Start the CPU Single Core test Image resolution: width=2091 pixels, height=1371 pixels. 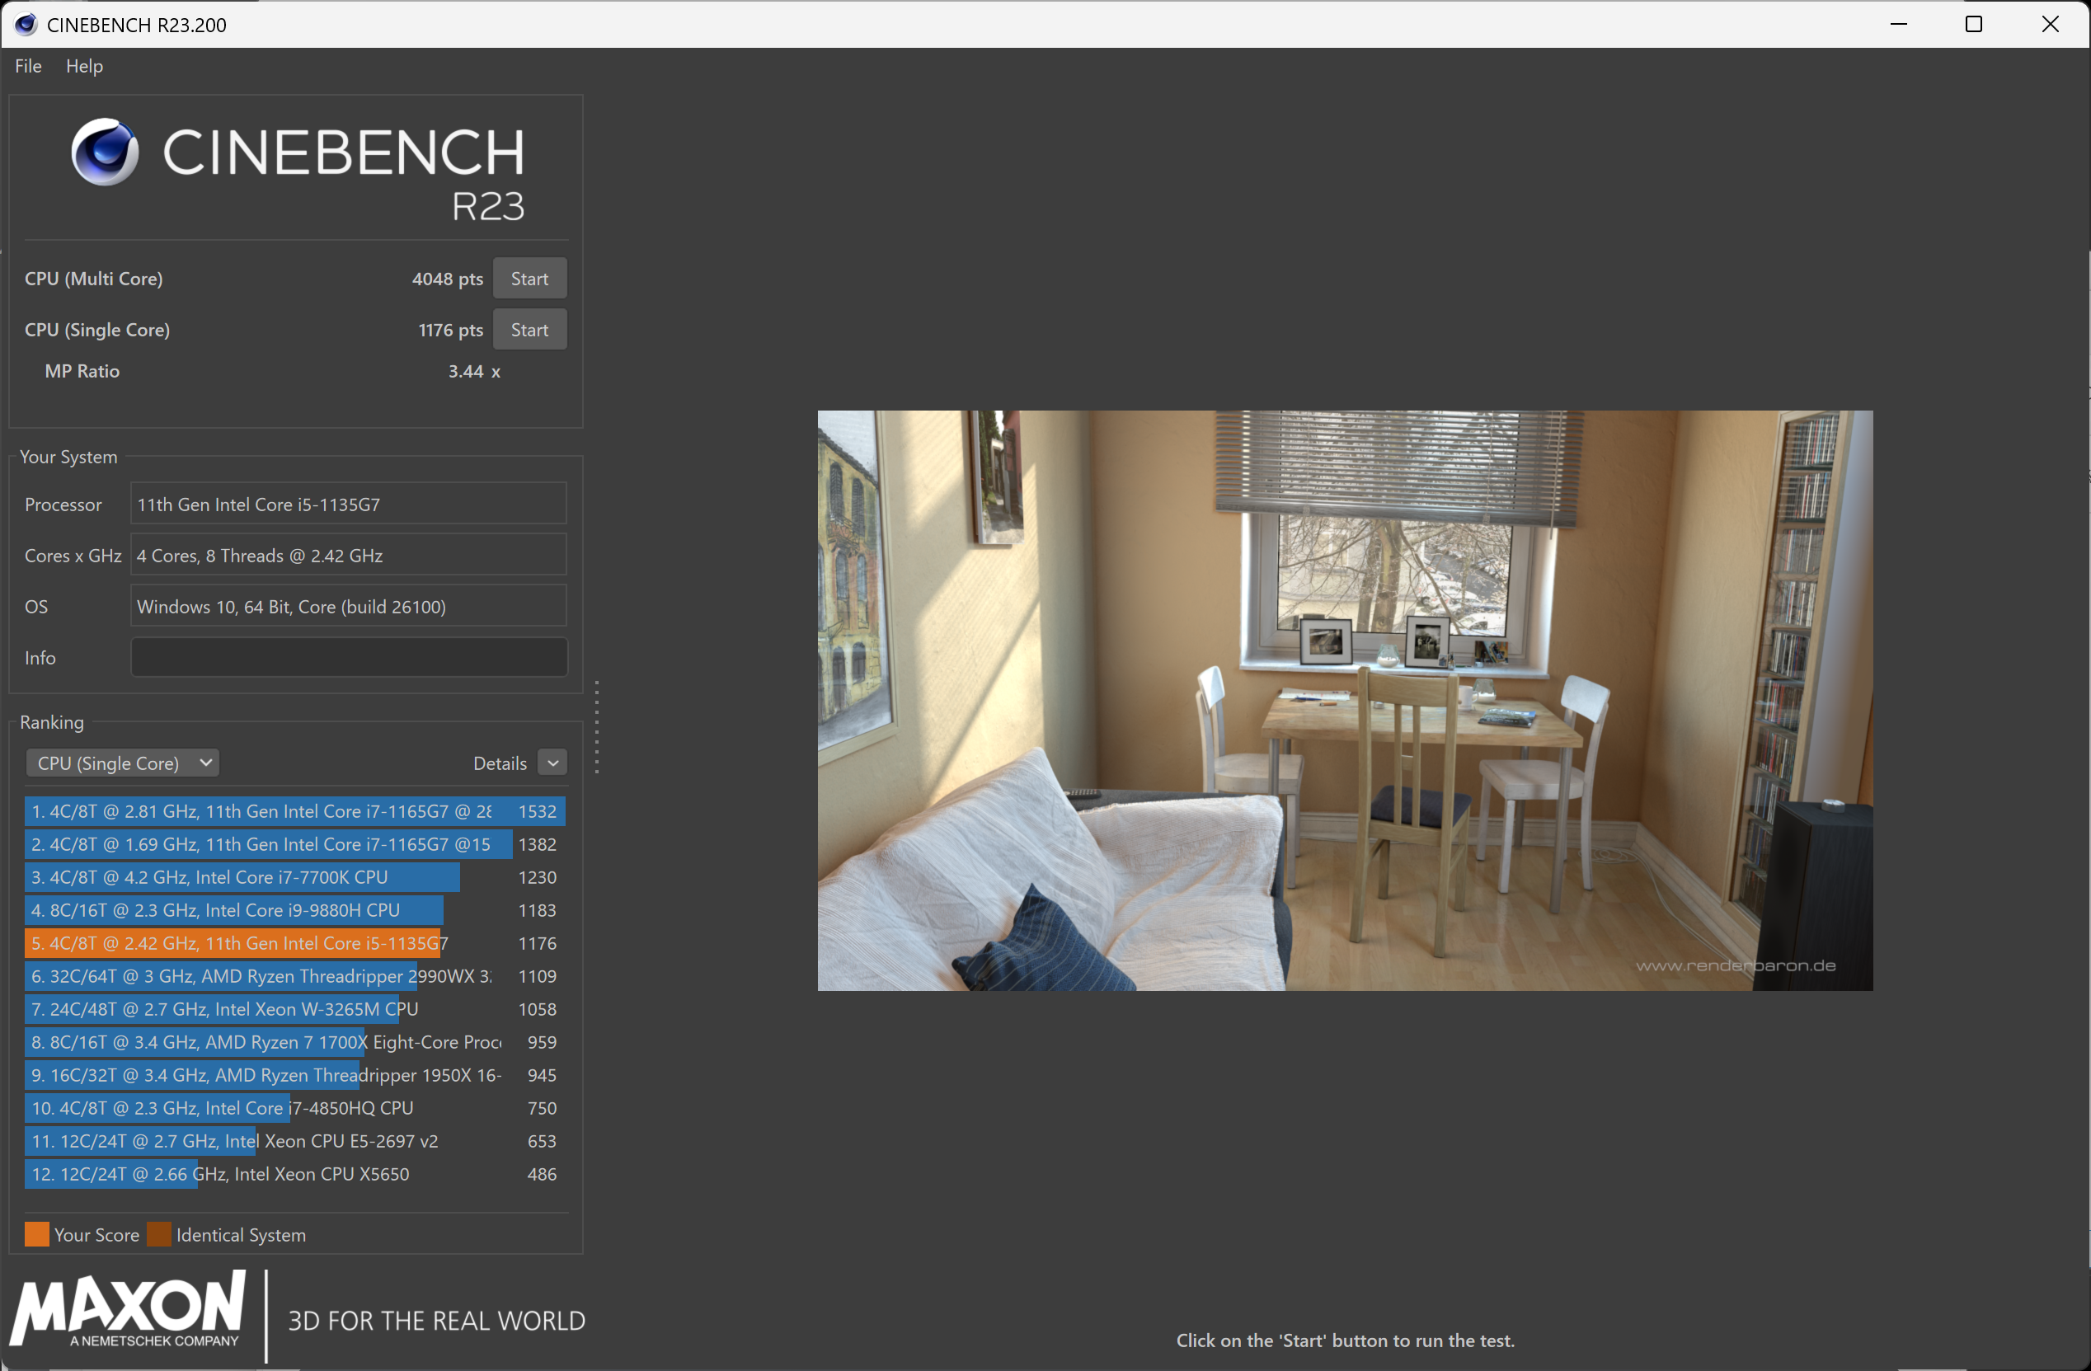click(x=529, y=330)
